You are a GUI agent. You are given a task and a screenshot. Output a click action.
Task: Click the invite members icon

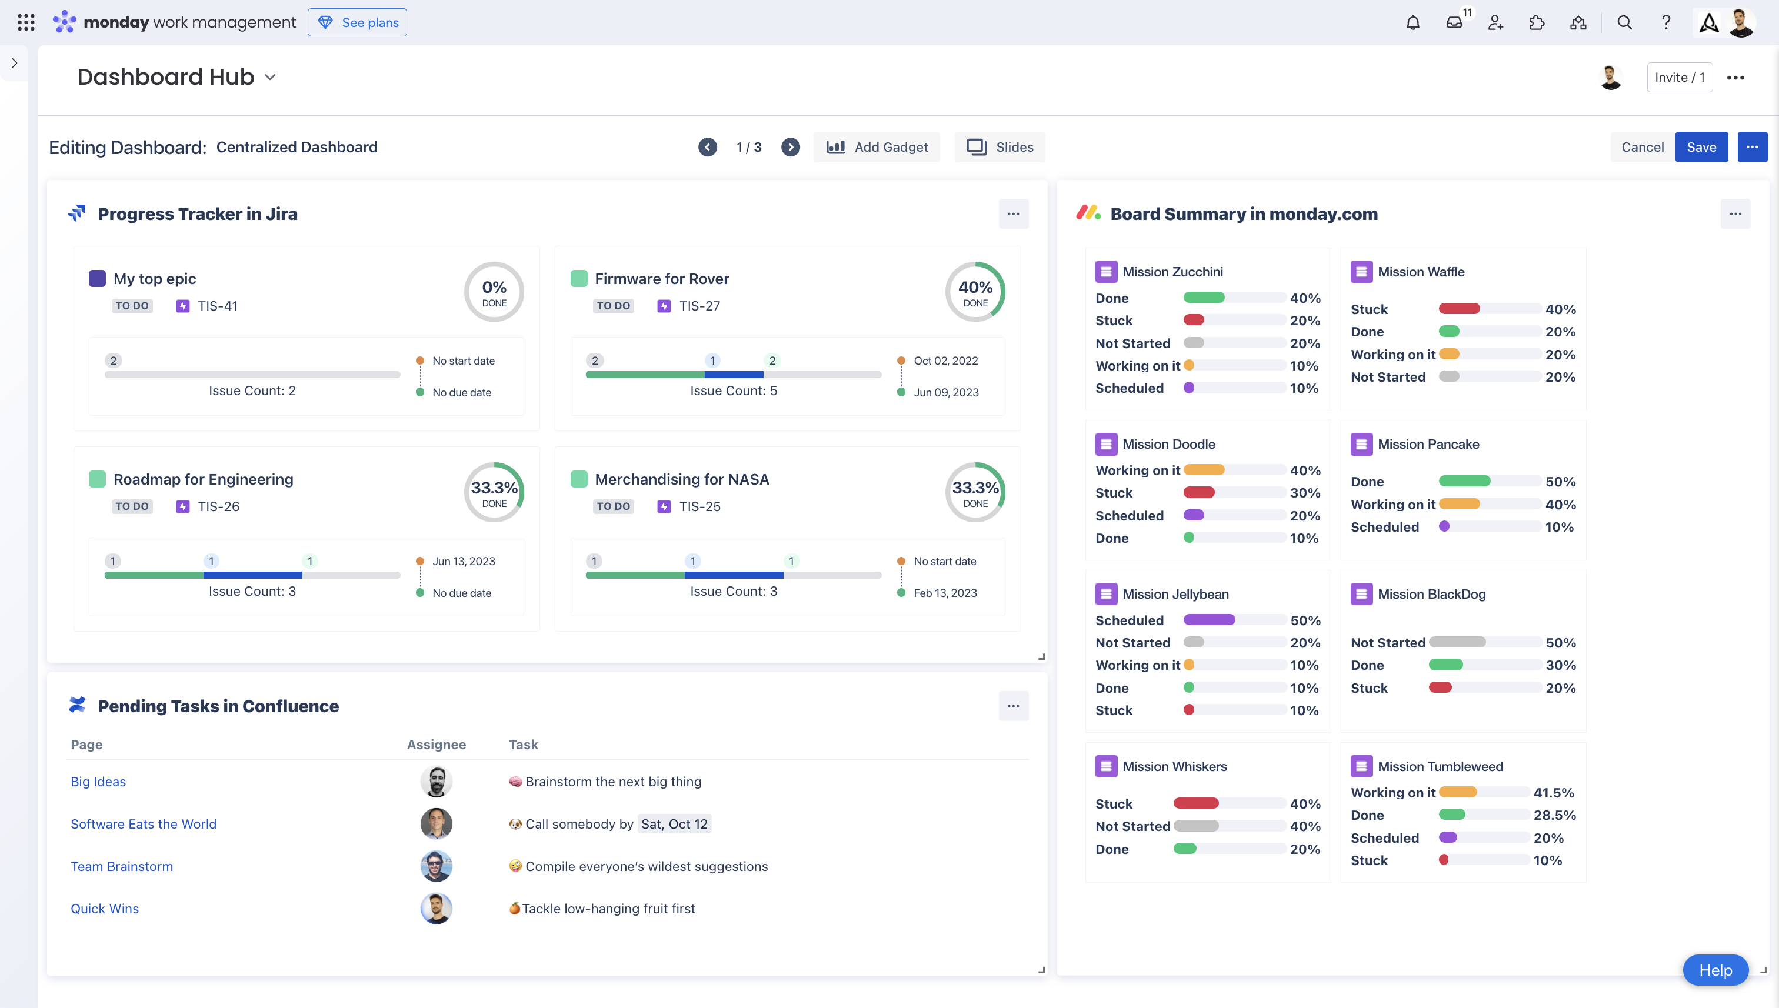[1496, 22]
